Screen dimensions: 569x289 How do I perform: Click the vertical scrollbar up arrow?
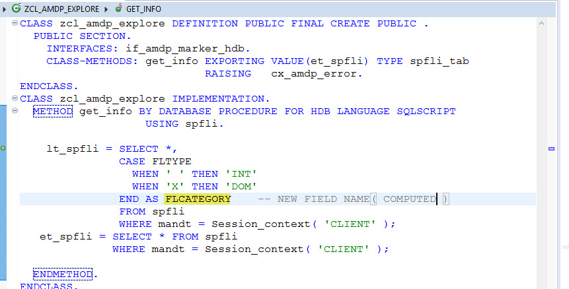tap(541, 23)
